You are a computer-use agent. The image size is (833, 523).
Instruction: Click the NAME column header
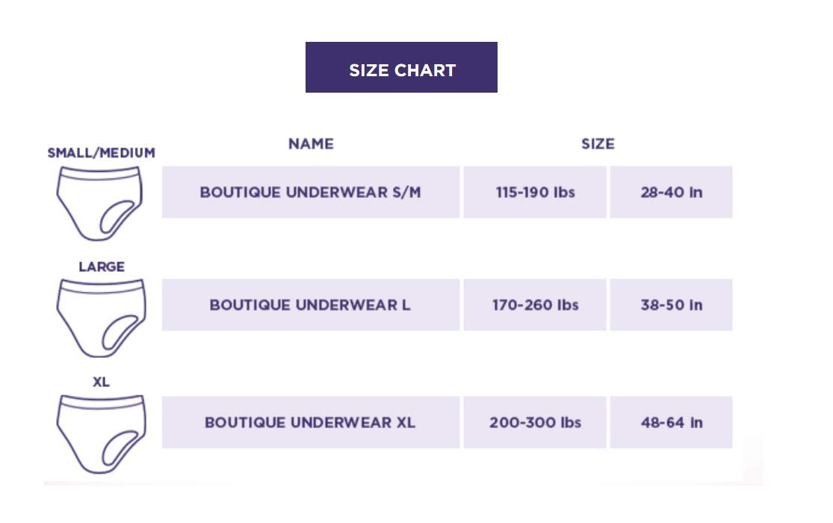click(311, 143)
